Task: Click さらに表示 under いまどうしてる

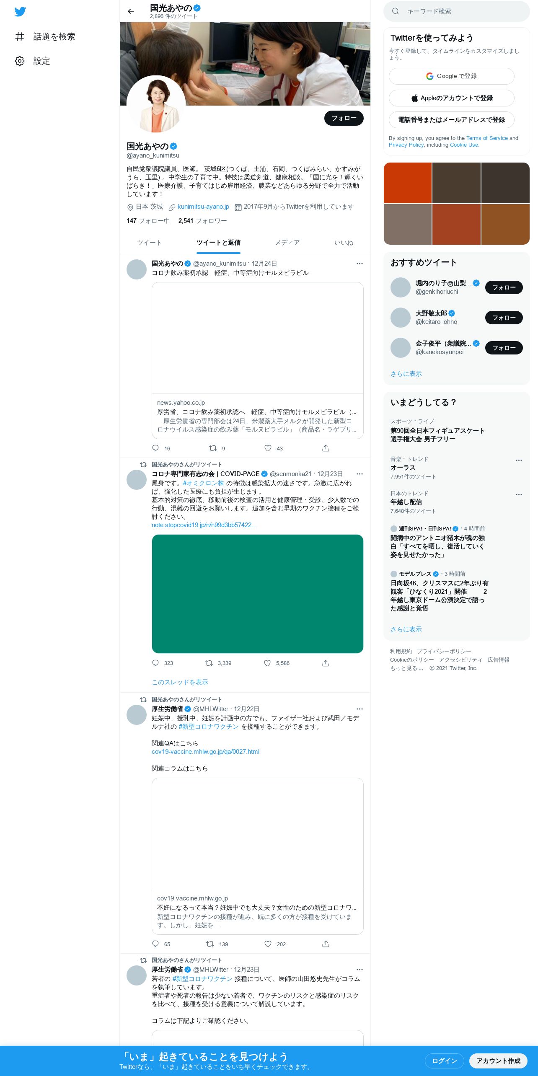Action: pyautogui.click(x=406, y=629)
